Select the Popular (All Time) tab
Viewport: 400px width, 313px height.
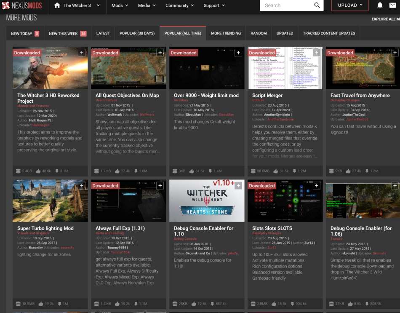coord(183,33)
